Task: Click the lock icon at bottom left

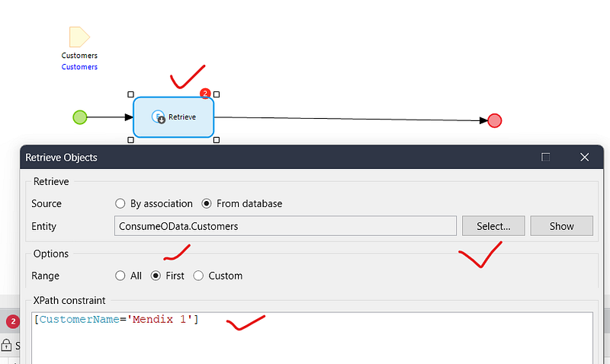Action: tap(7, 345)
